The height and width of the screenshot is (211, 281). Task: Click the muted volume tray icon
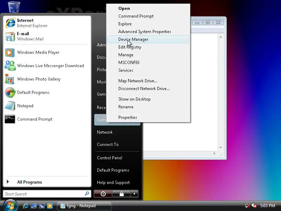[254, 205]
